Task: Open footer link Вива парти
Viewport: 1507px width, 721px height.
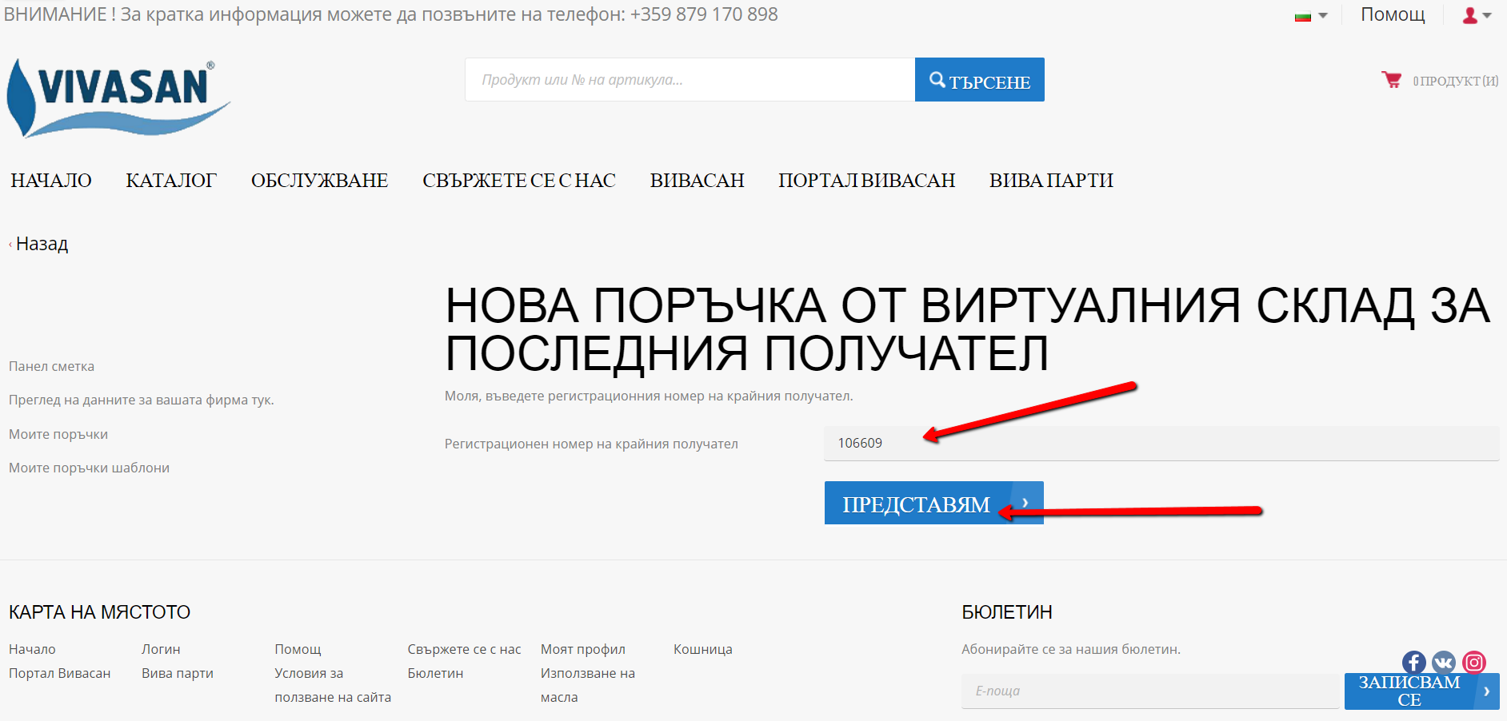Action: point(178,673)
